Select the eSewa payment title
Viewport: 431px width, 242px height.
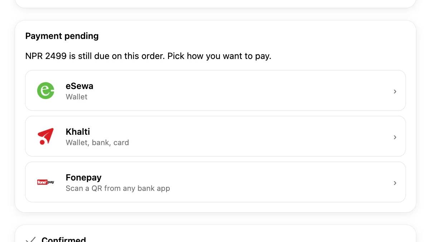pos(79,86)
